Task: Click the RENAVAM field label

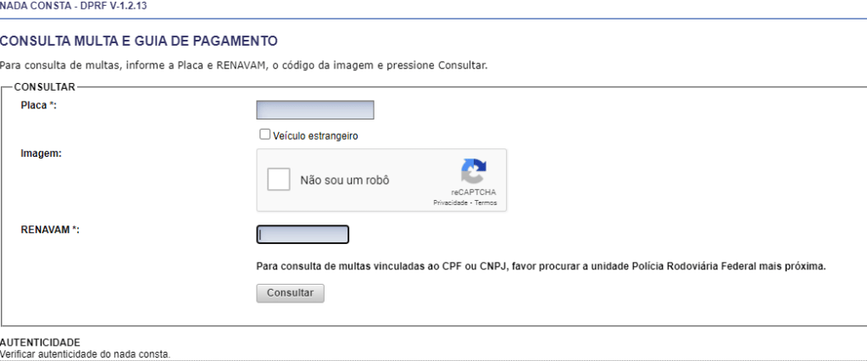Action: coord(49,230)
